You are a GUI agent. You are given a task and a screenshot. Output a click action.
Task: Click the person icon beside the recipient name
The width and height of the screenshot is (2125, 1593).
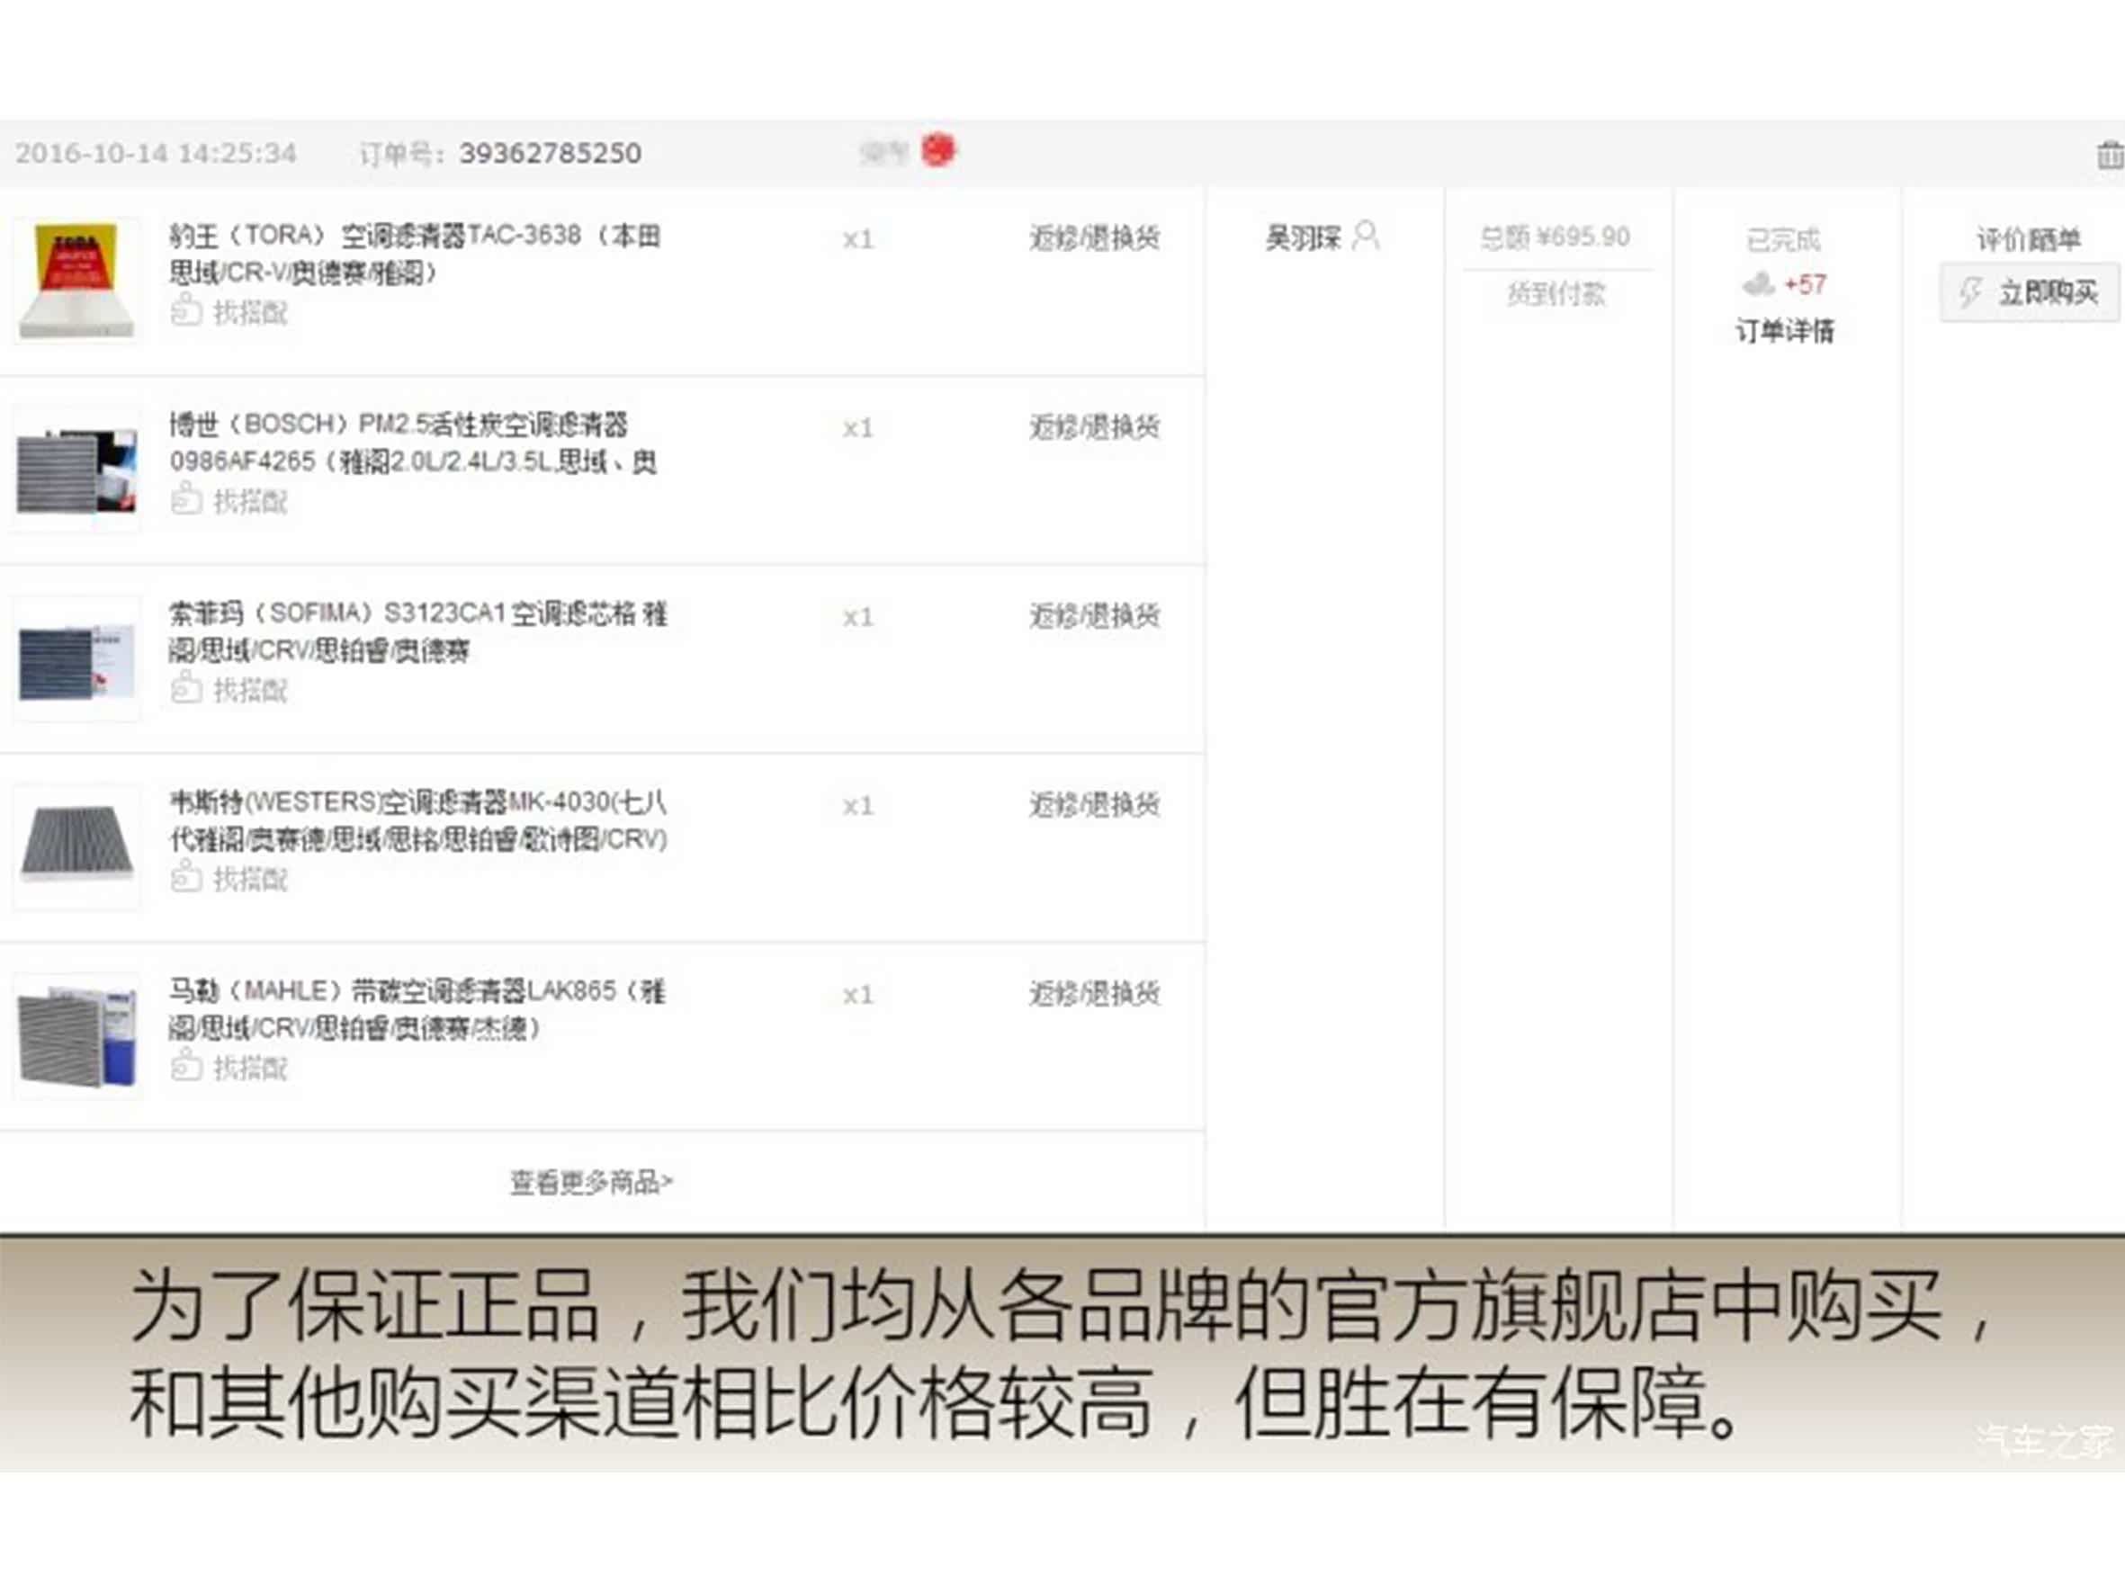pos(1365,236)
